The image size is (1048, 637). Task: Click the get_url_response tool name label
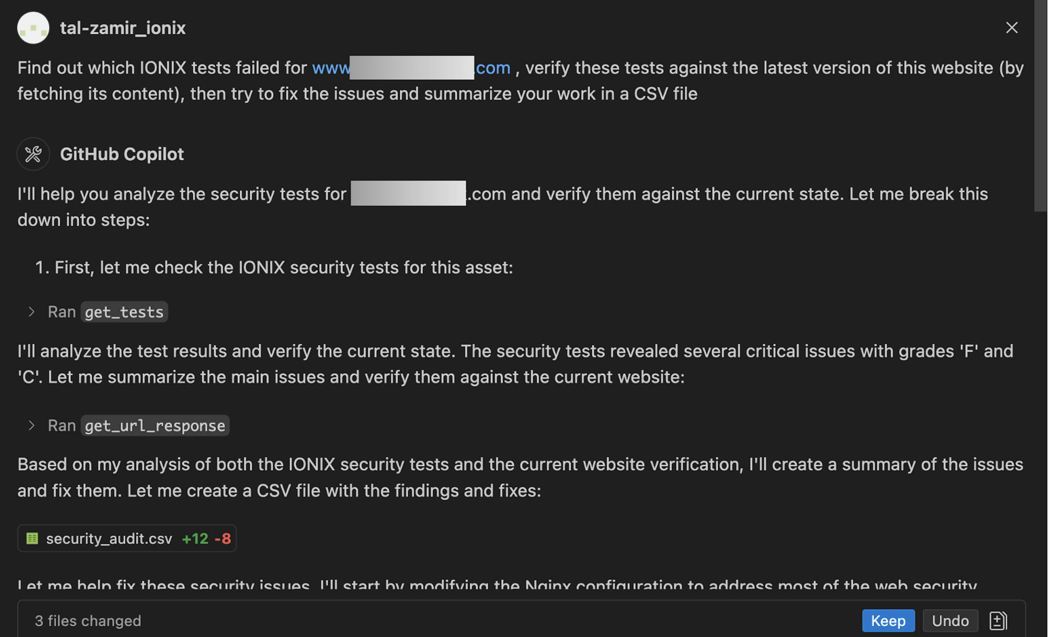tap(155, 426)
